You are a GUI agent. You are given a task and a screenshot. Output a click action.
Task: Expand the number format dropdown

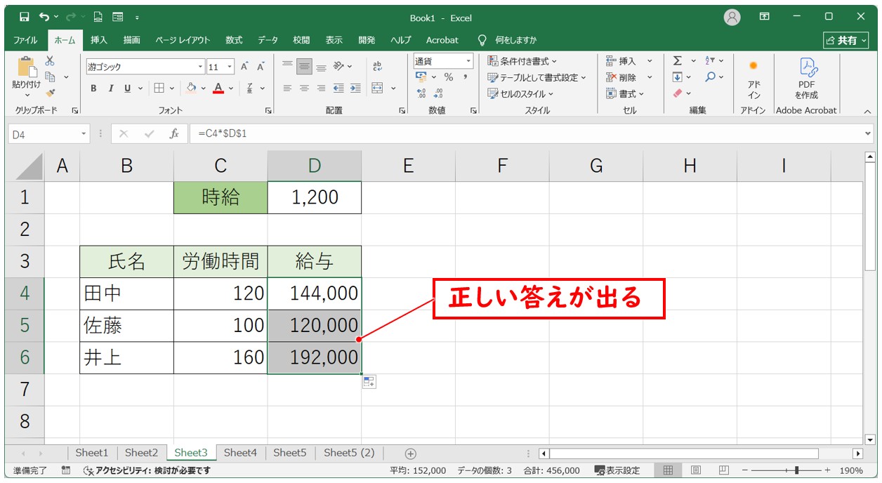(467, 62)
